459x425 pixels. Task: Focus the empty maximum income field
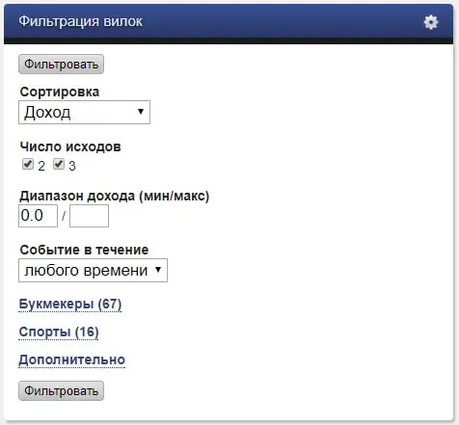point(89,216)
